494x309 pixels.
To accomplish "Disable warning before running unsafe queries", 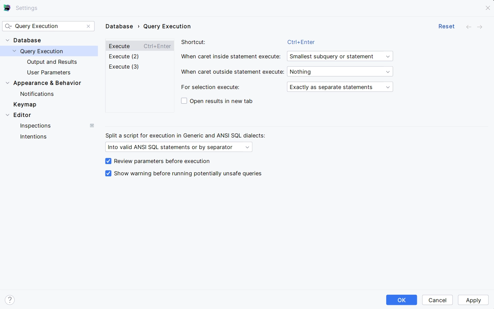I will [x=108, y=173].
